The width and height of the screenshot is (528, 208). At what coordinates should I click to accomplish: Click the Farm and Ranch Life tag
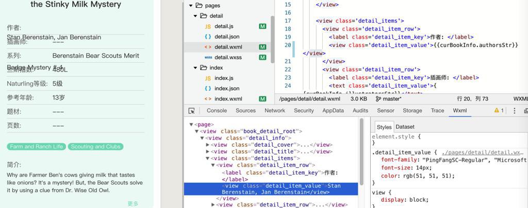coord(37,147)
